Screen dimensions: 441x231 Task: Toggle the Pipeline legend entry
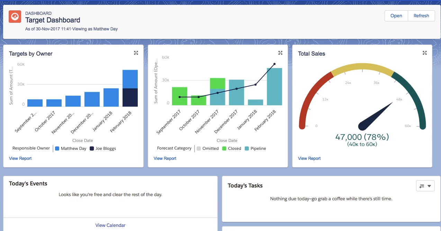[x=255, y=148]
